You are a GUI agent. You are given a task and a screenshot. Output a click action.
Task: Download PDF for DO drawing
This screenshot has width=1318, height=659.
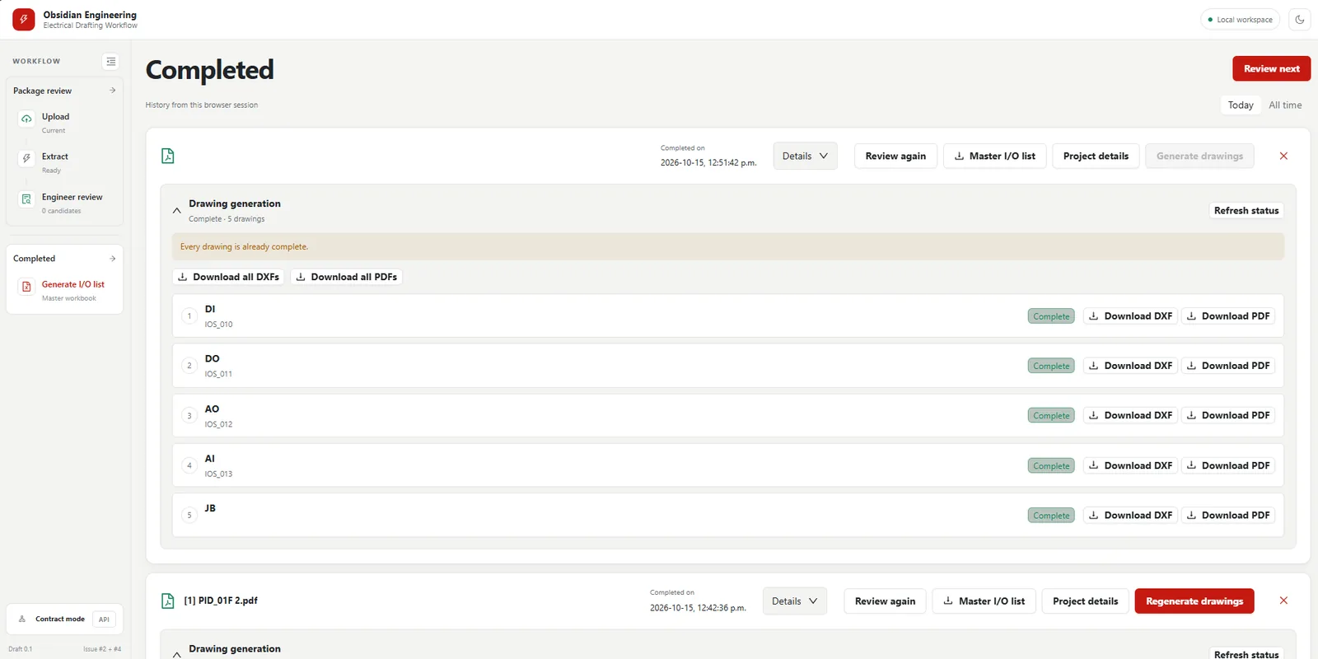coord(1228,366)
